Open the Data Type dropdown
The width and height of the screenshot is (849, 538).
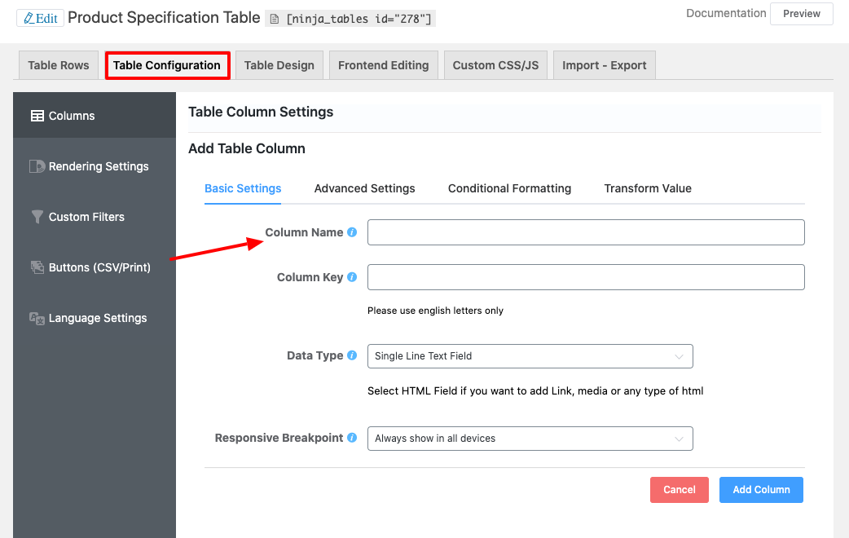(x=530, y=356)
